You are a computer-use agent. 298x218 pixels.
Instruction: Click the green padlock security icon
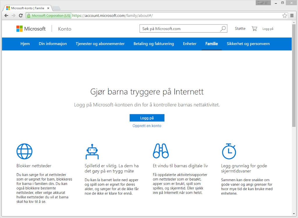29,16
